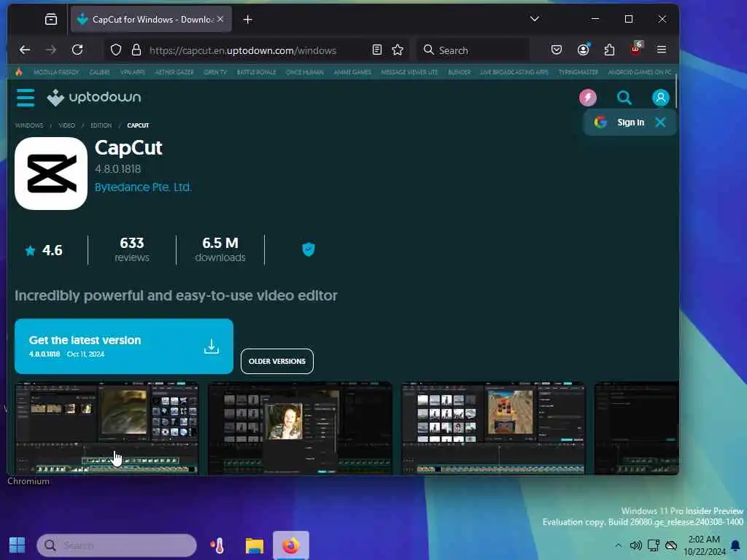Open the Once Human shortcut link
The image size is (747, 560).
click(305, 72)
